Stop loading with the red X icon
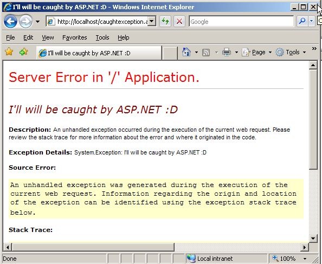 coord(179,21)
